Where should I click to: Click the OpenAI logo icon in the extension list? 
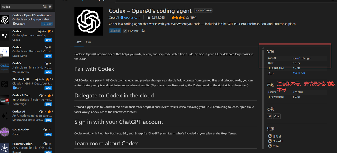pos(5,20)
